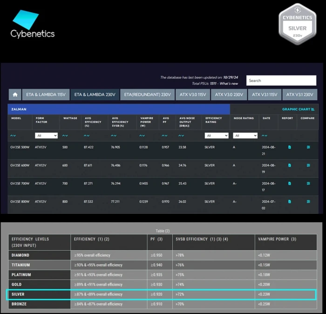Open the Form Factor filter dropdown

pos(46,136)
